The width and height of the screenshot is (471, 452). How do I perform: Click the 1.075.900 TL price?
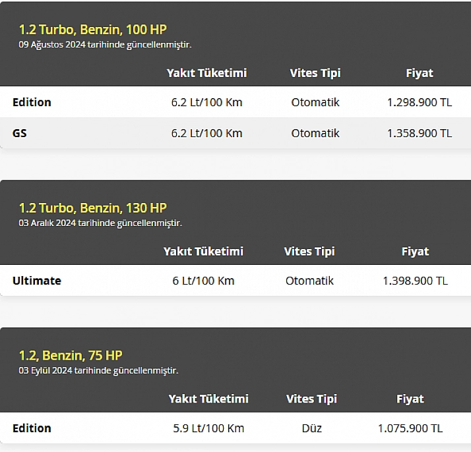tap(410, 428)
